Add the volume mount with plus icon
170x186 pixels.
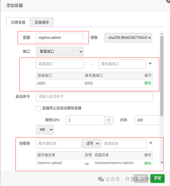click(x=151, y=143)
